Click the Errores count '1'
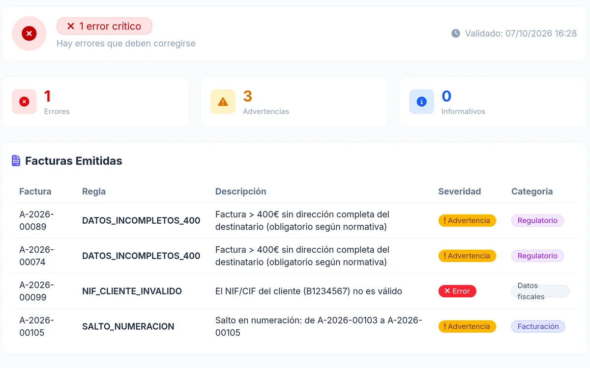 [x=48, y=96]
